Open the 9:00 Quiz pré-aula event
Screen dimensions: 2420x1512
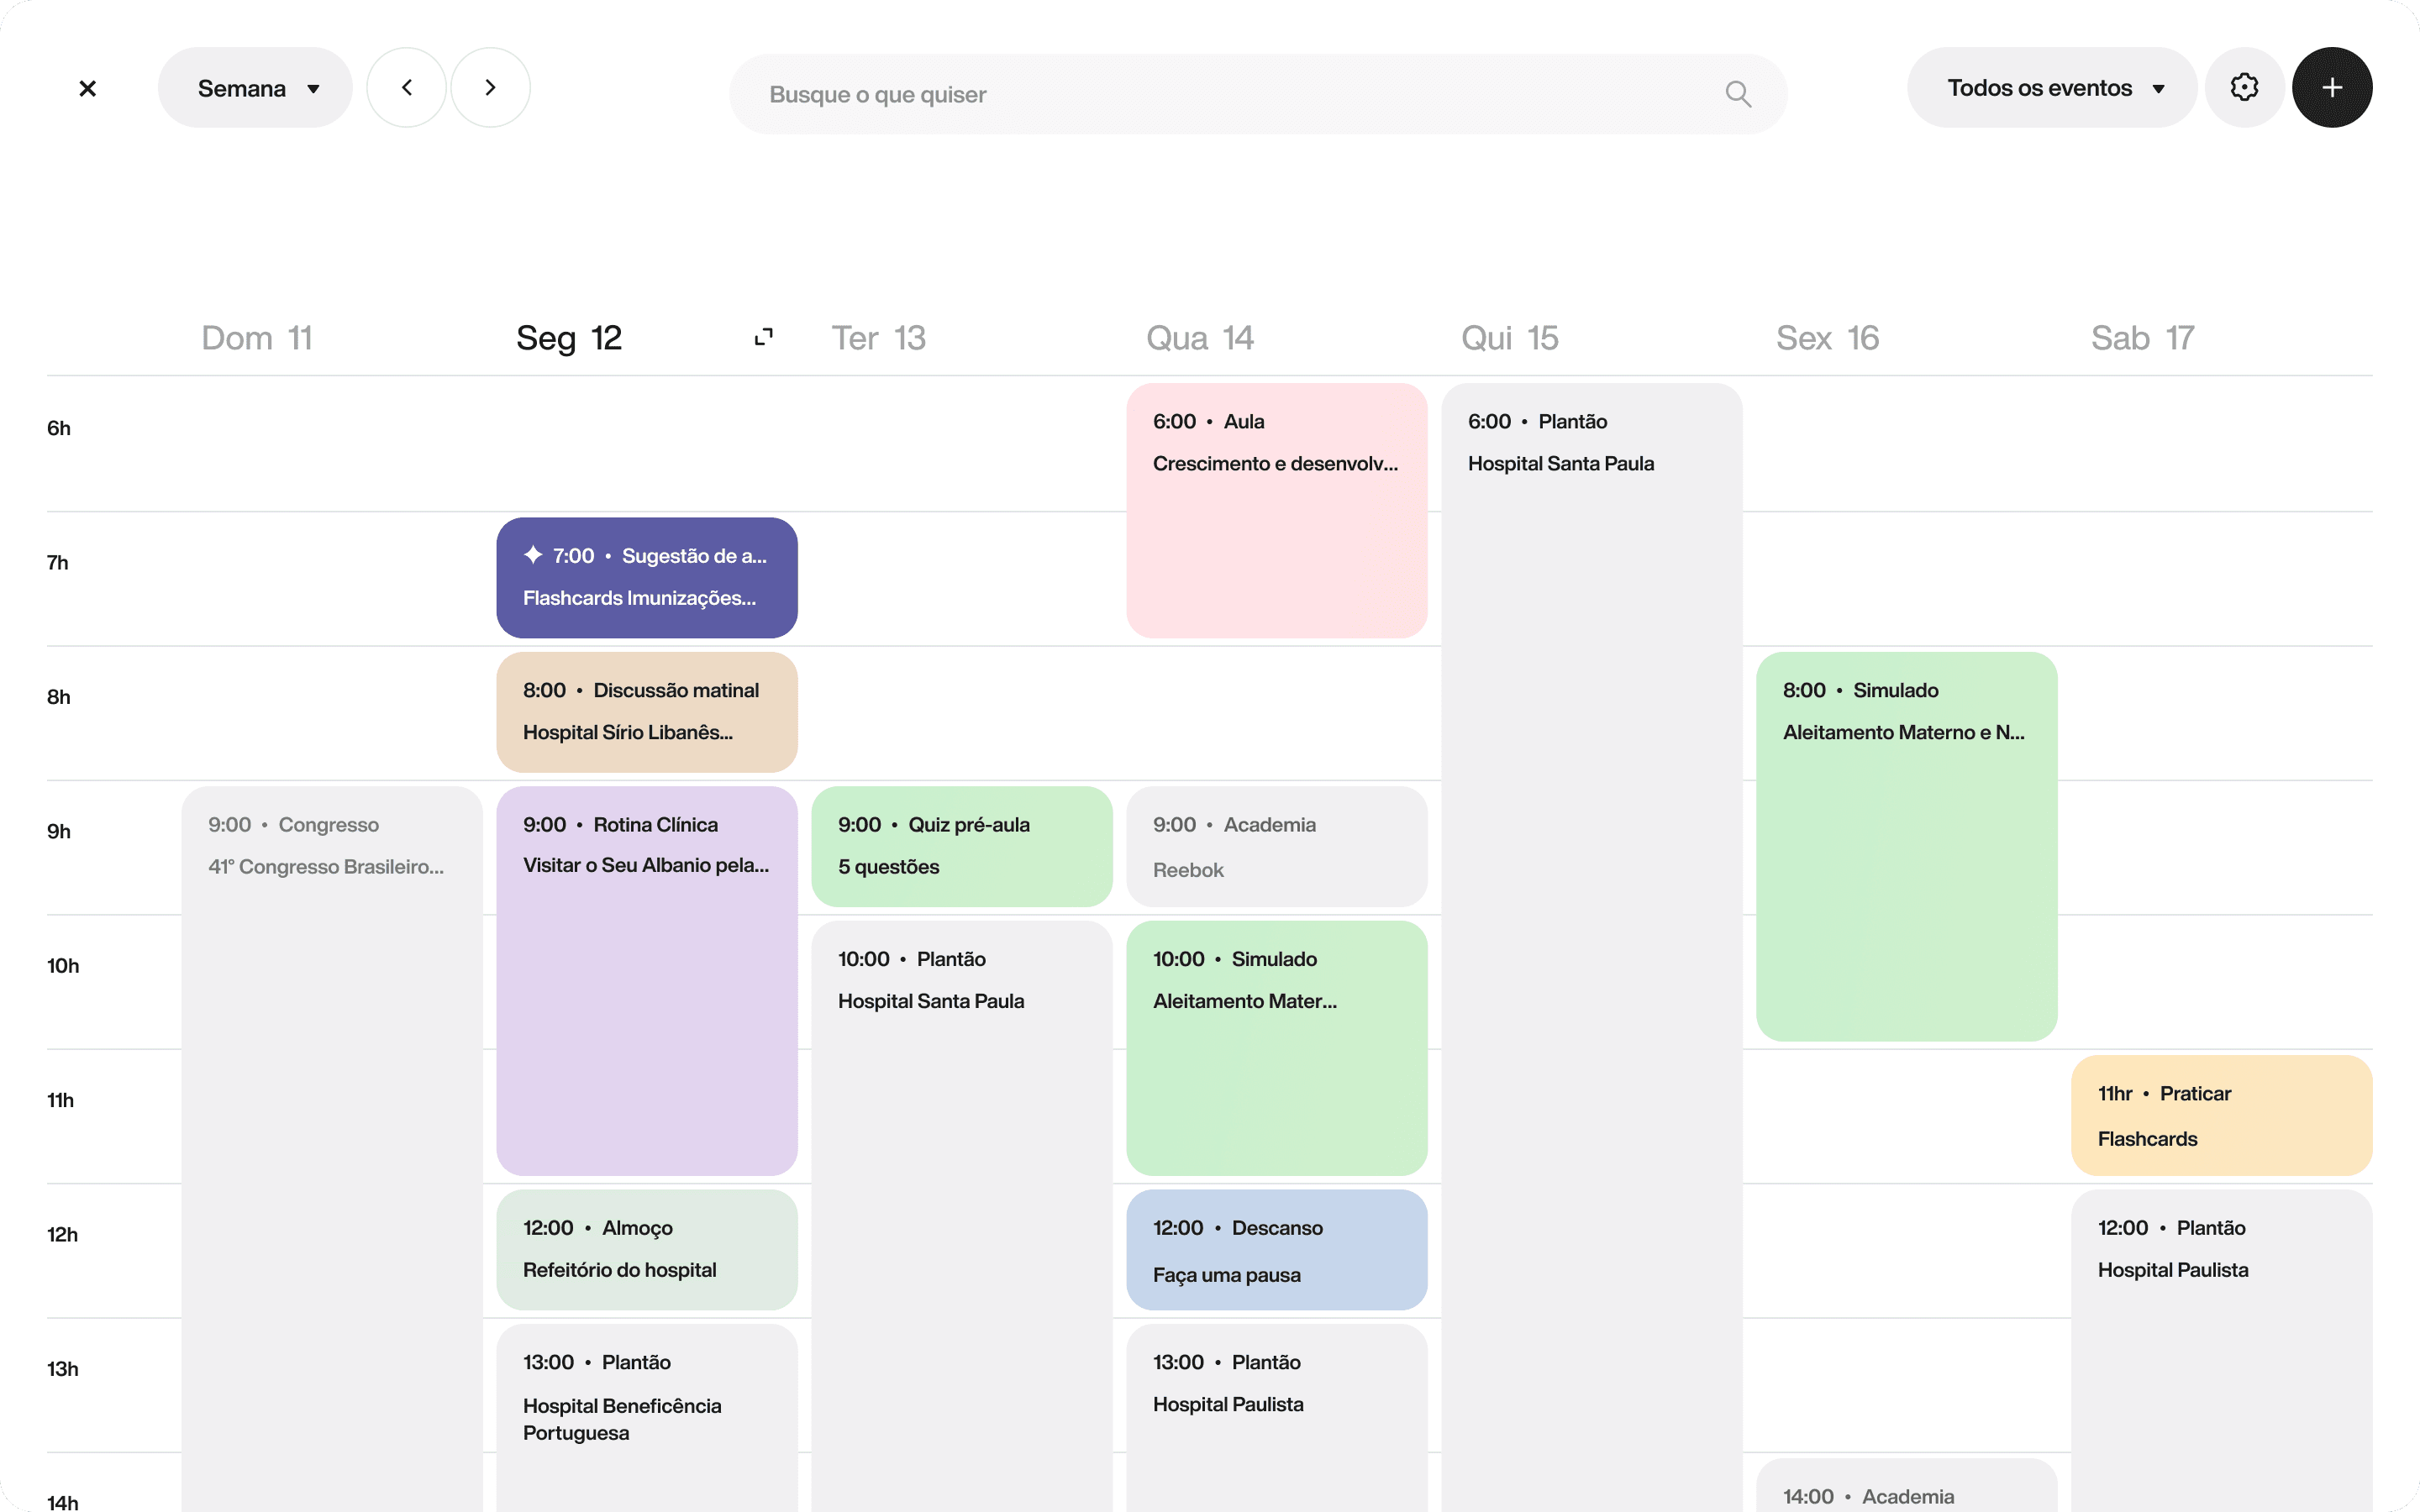pos(961,846)
